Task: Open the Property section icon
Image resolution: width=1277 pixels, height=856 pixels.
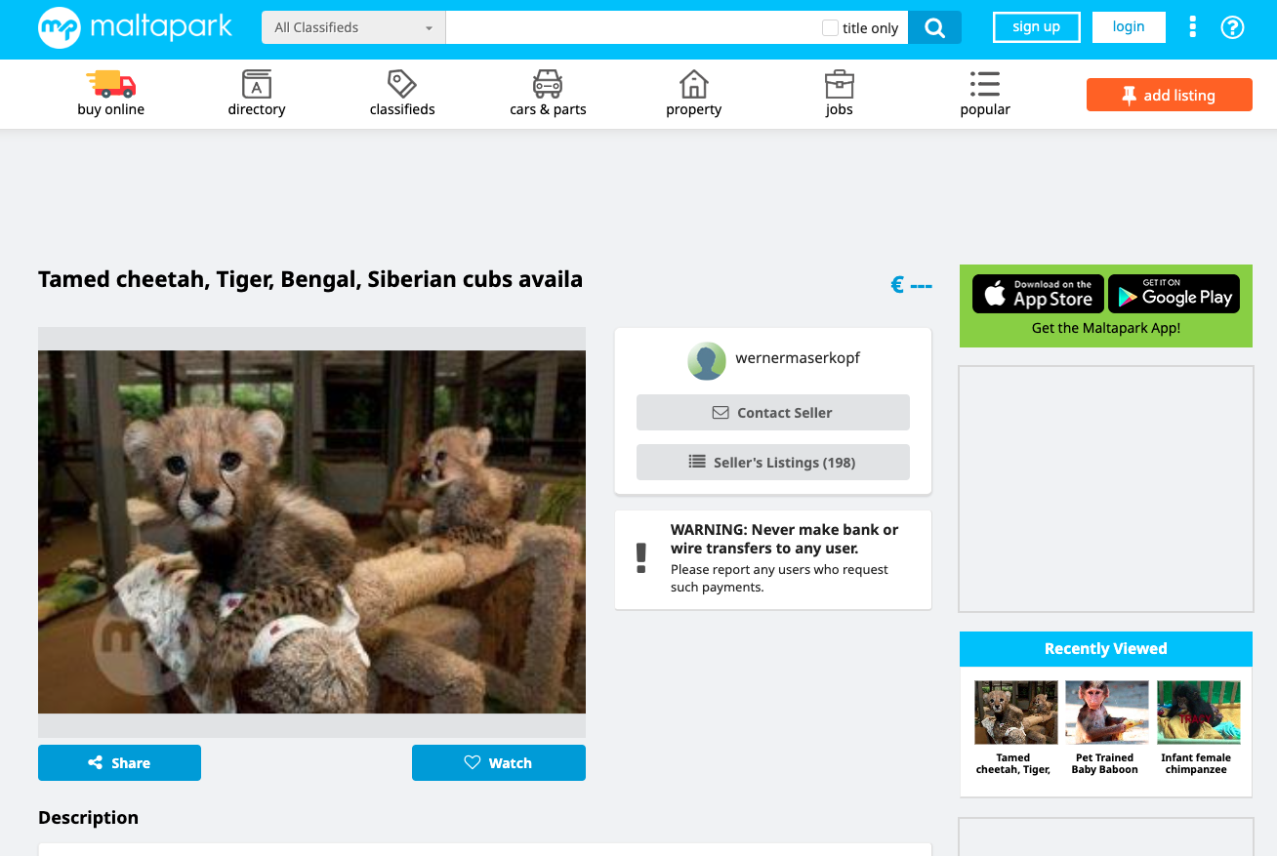Action: coord(693,85)
